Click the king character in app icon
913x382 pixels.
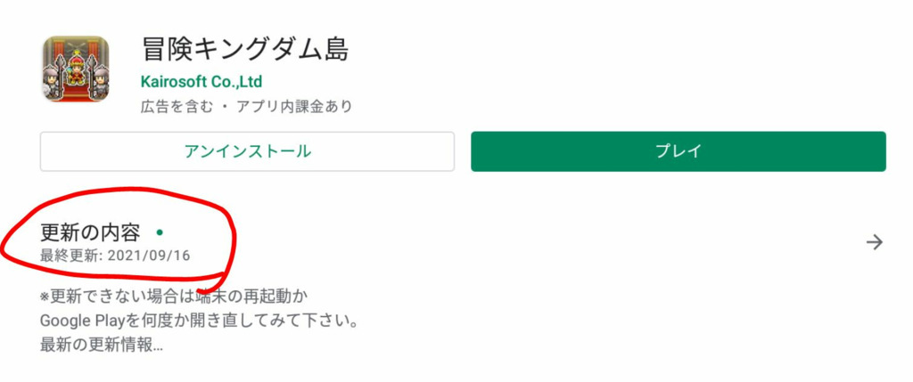pyautogui.click(x=76, y=67)
